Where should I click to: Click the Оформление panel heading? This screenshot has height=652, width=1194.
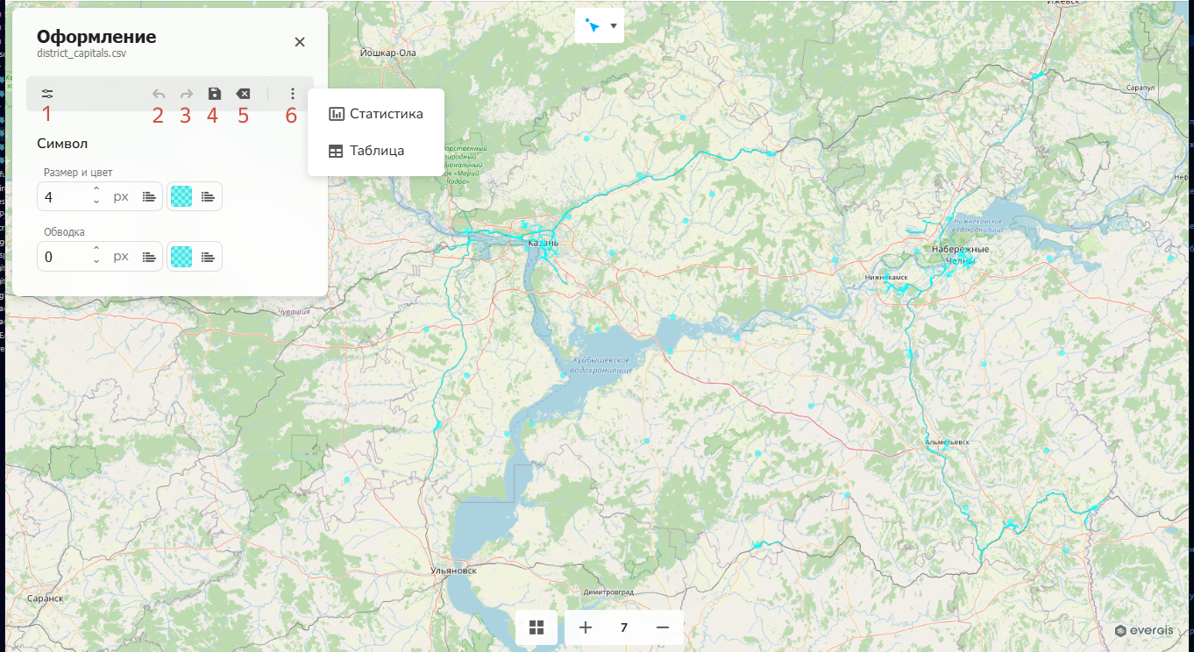[x=96, y=37]
